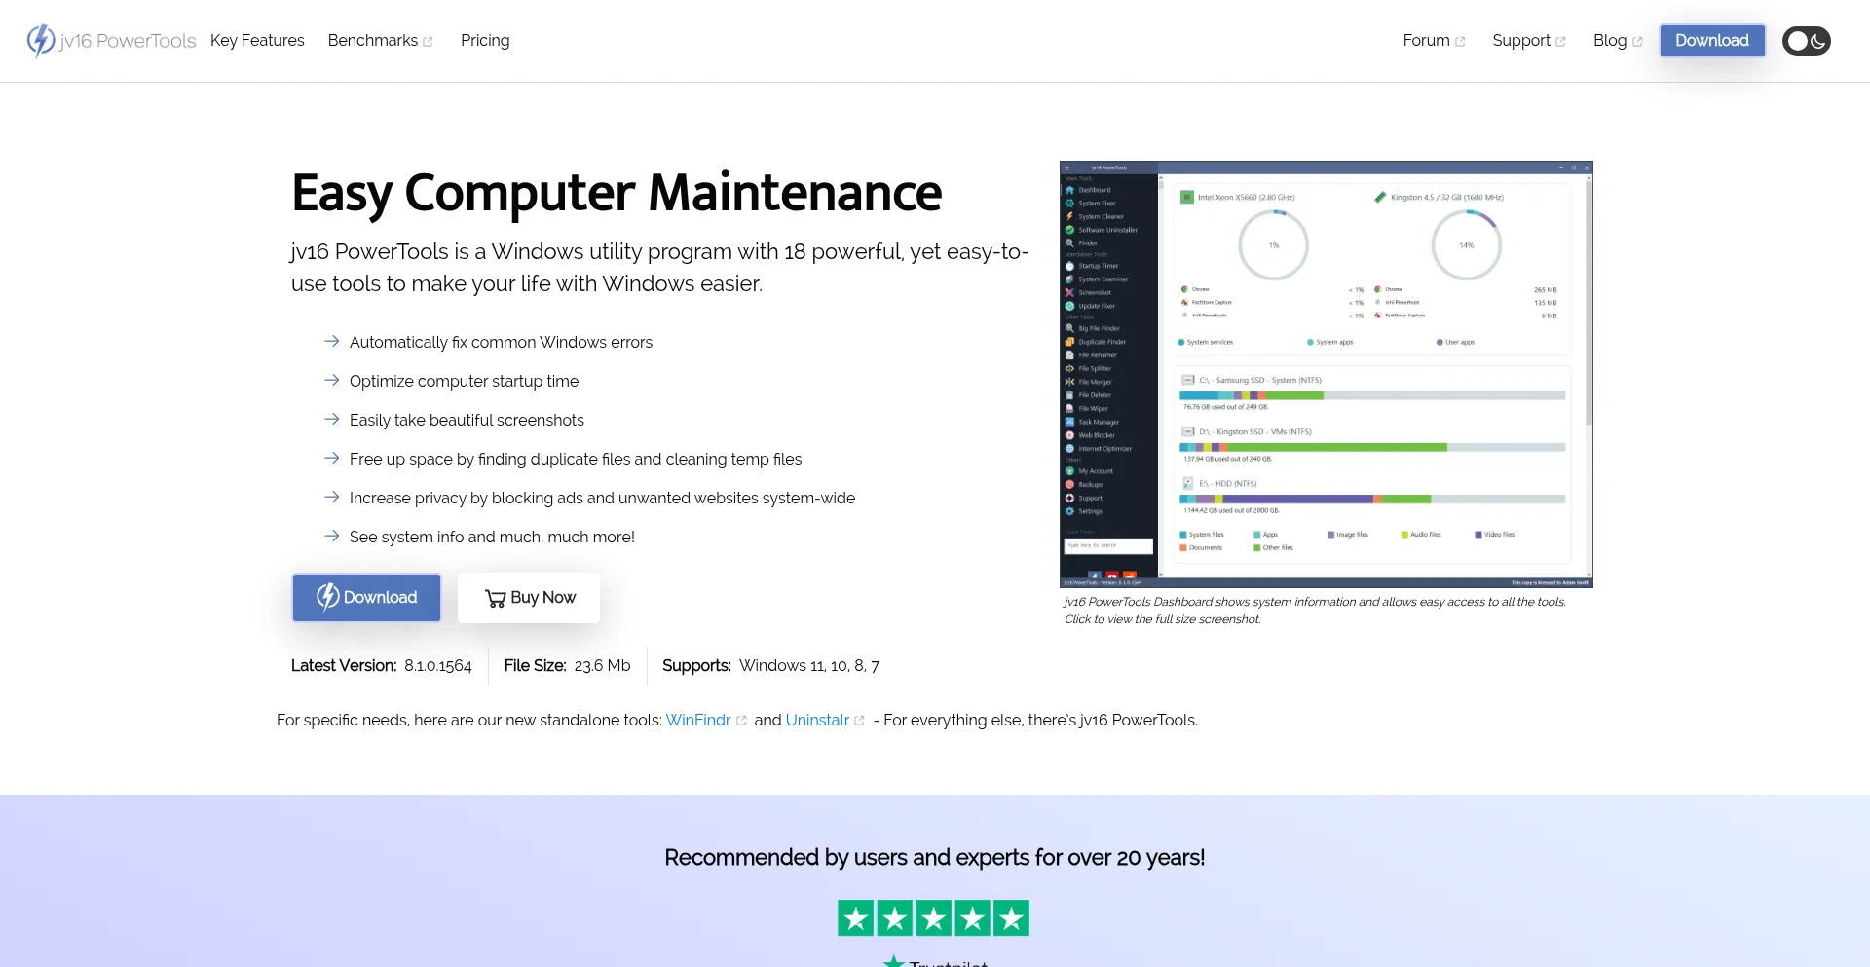This screenshot has width=1870, height=967.
Task: Click the first green Trustpilot star
Action: [x=856, y=917]
